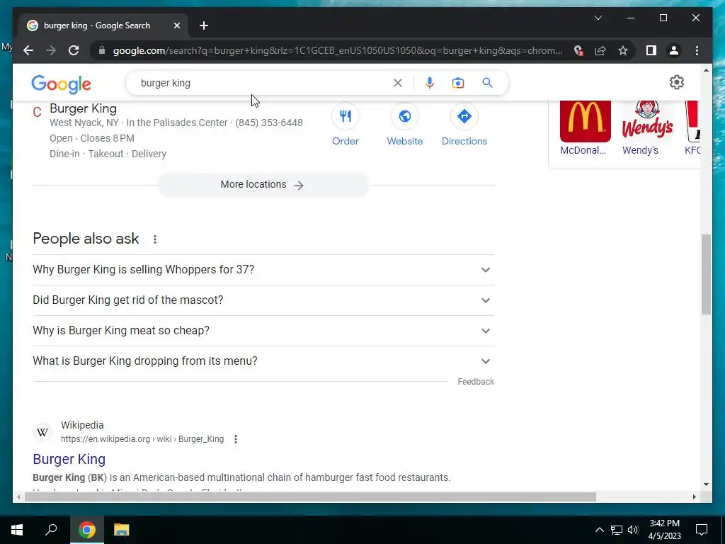Click the horizontal scrollbar thumb
Image resolution: width=725 pixels, height=544 pixels.
(x=310, y=497)
